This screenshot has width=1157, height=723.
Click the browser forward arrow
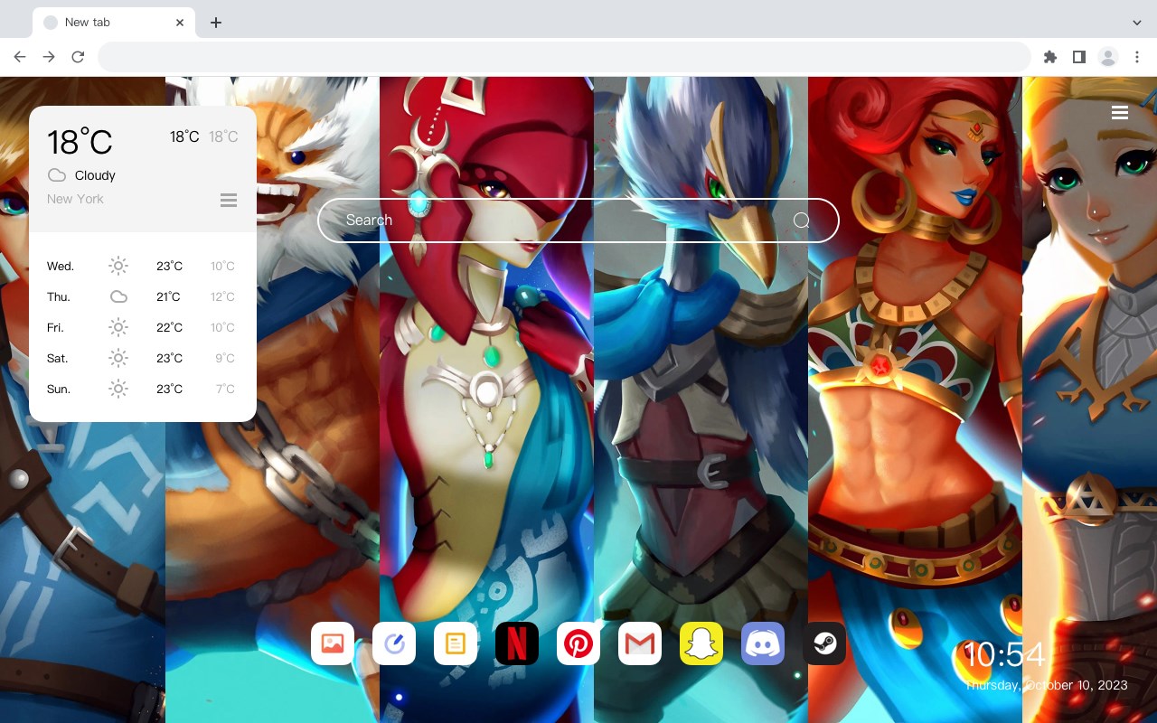[x=49, y=57]
